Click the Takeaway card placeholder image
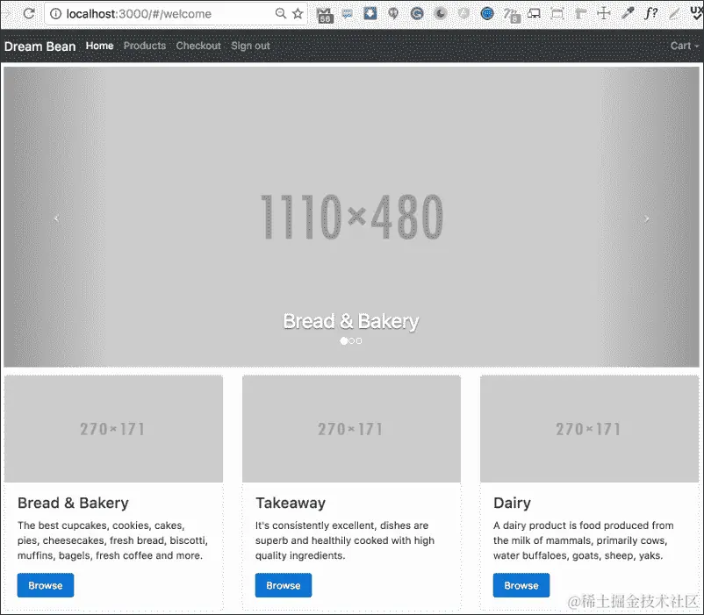The width and height of the screenshot is (704, 615). pyautogui.click(x=351, y=429)
